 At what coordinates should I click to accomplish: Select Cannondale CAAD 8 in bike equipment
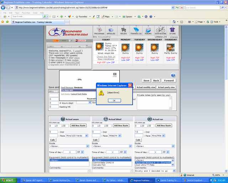point(103,163)
